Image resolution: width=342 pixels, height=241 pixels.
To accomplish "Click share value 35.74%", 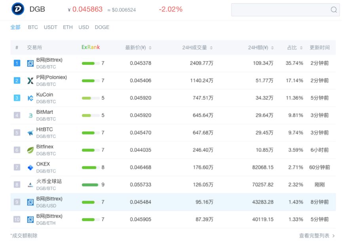I will pyautogui.click(x=294, y=63).
